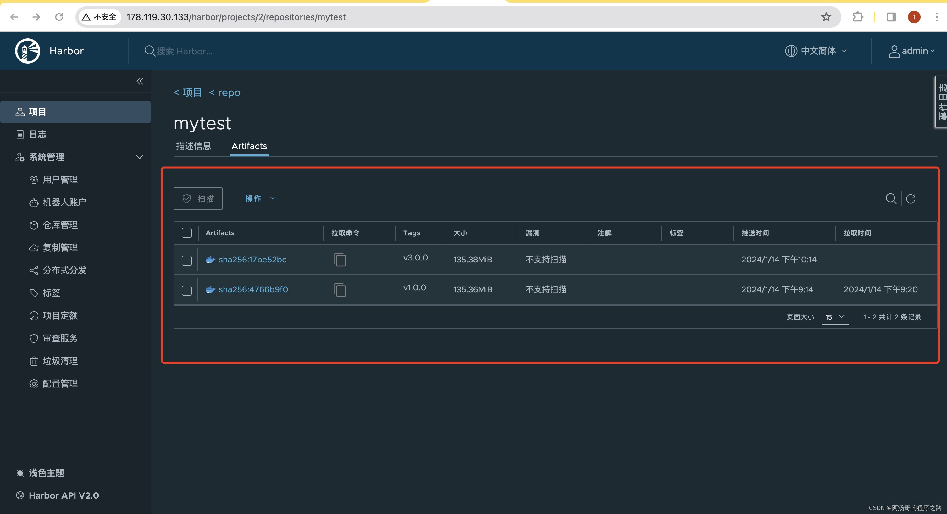Screen dimensions: 947x514
Task: Open 项目 in the sidebar
Action: (75, 112)
